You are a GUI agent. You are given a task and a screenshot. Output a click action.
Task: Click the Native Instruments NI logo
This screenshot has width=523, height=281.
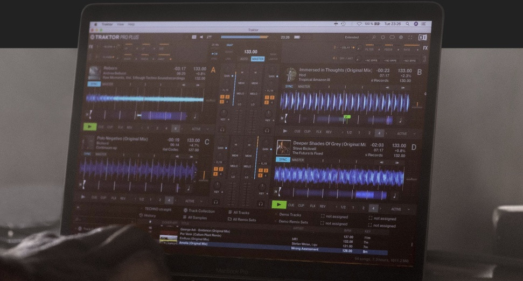pyautogui.click(x=422, y=38)
